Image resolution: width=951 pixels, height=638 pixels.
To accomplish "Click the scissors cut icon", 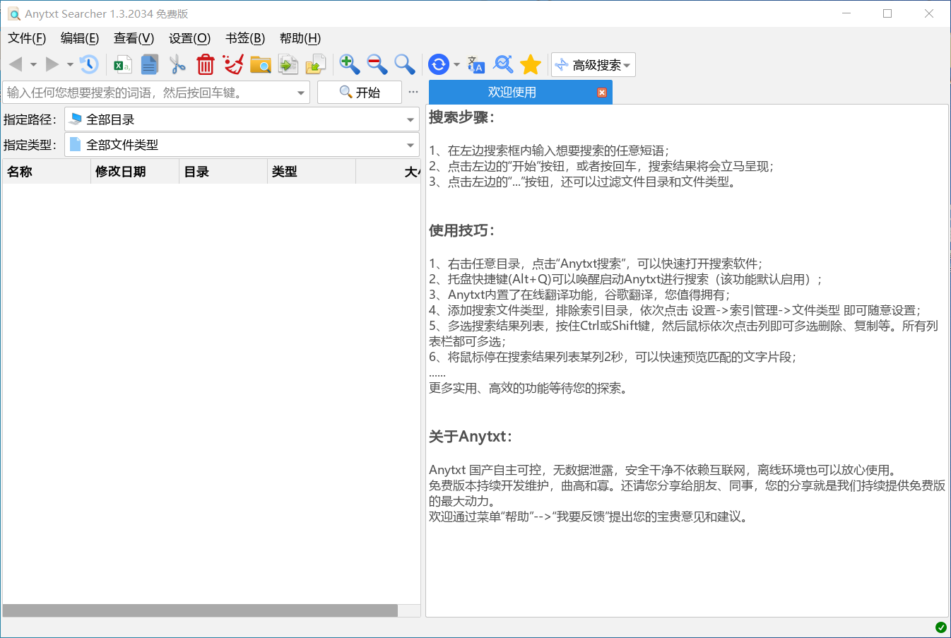I will click(x=177, y=64).
